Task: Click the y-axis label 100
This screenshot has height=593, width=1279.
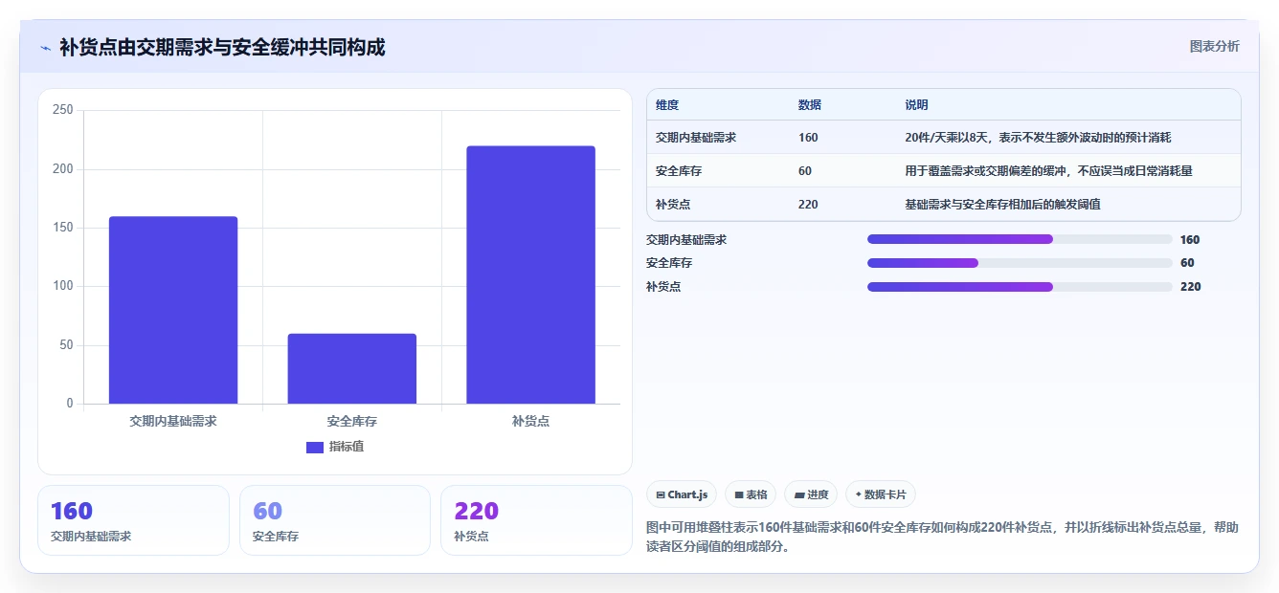Action: 63,286
